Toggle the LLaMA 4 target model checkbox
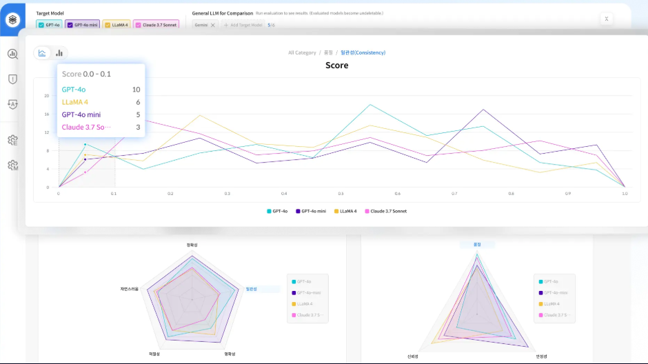Viewport: 648px width, 364px height. coord(108,25)
